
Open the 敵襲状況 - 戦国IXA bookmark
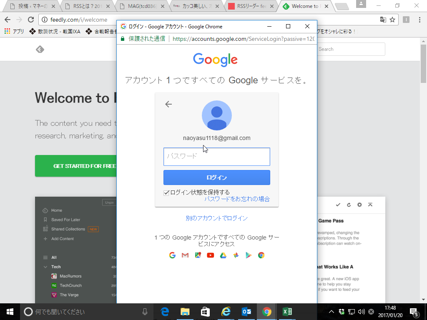(x=55, y=32)
